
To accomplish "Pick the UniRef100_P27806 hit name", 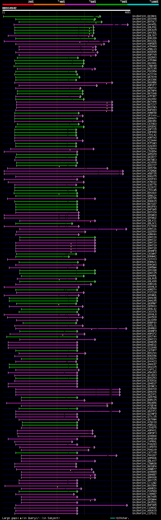I will pos(144,226).
